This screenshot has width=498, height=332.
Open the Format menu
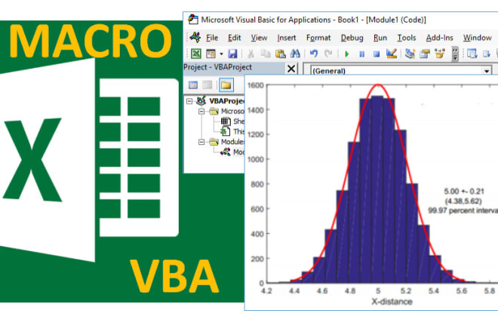[318, 38]
